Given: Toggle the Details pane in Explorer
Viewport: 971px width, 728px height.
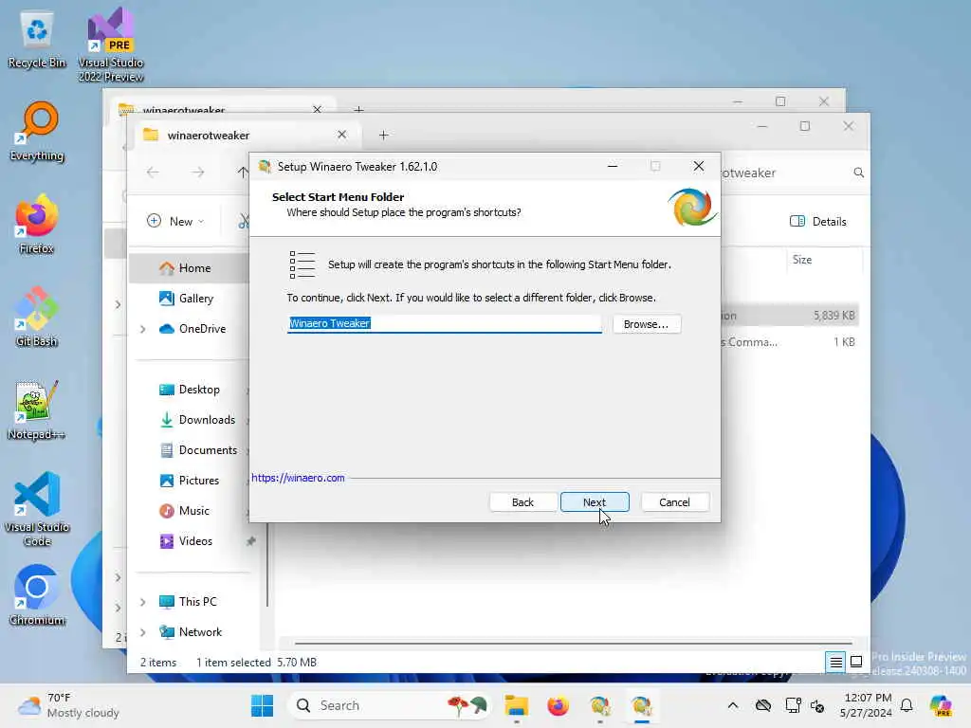Looking at the screenshot, I should click(818, 221).
